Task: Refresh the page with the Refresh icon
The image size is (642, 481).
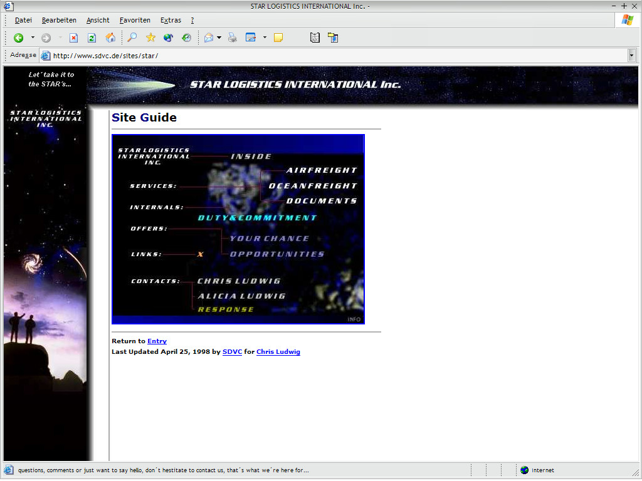Action: point(92,38)
